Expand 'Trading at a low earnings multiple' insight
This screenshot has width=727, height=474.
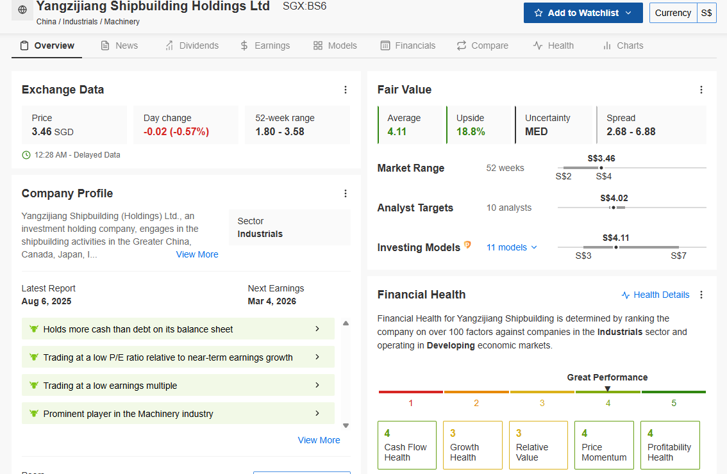pos(178,385)
